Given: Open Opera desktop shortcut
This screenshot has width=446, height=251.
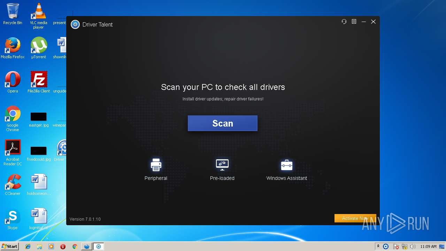Looking at the screenshot, I should (x=13, y=82).
